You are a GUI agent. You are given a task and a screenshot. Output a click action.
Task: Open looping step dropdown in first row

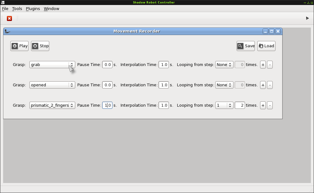[224, 65]
